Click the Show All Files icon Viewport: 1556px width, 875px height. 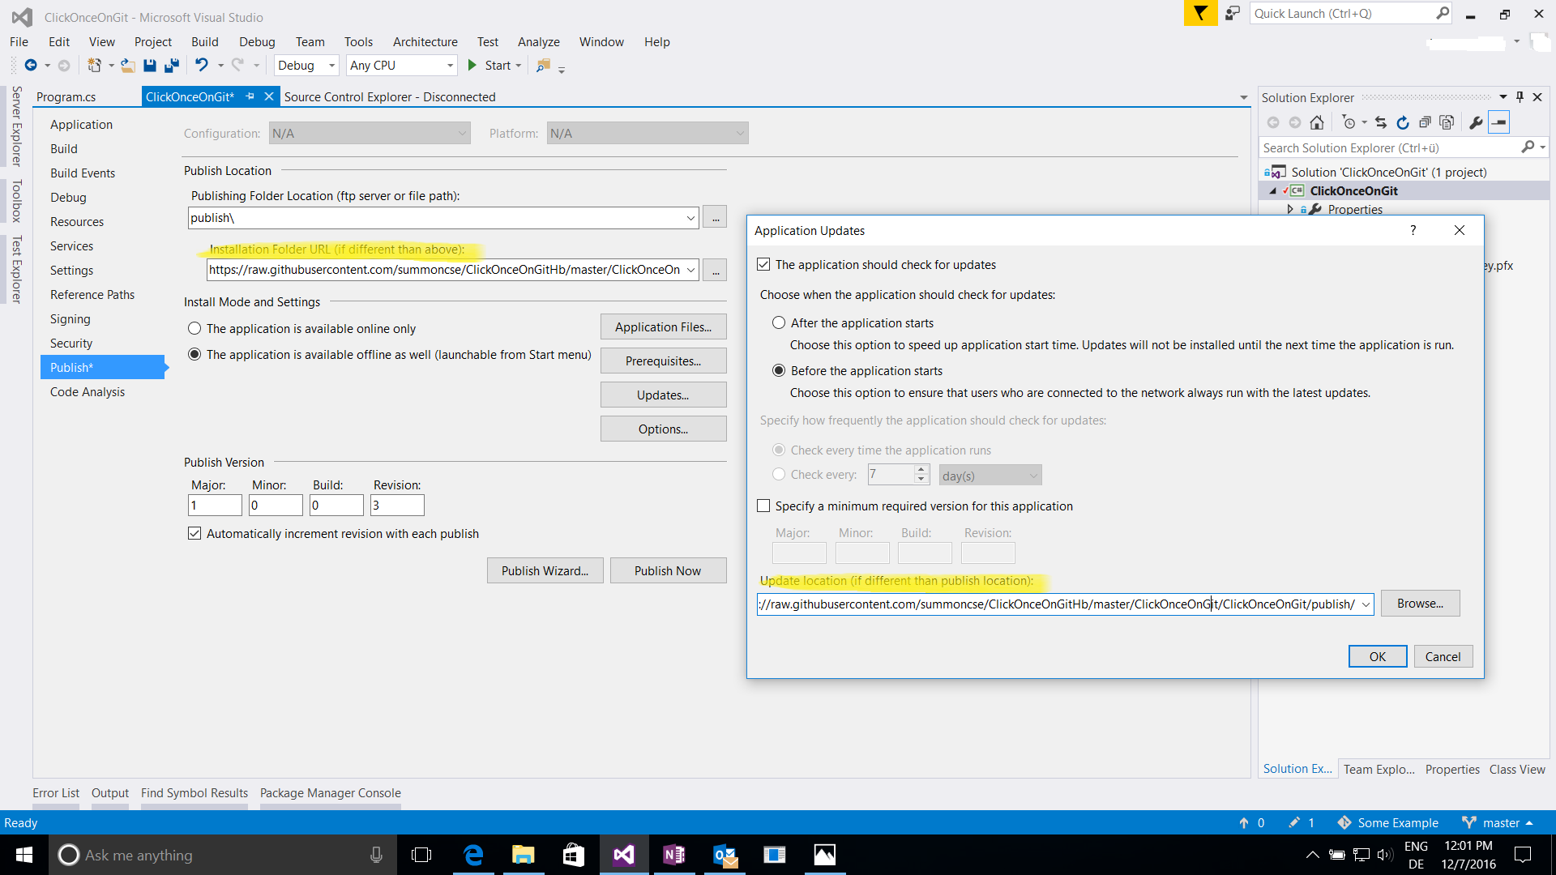coord(1447,122)
